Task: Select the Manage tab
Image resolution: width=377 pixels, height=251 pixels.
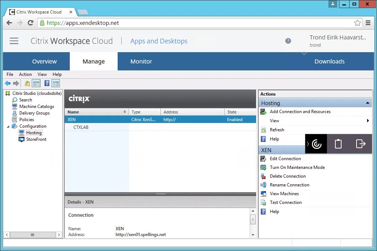Action: click(94, 62)
